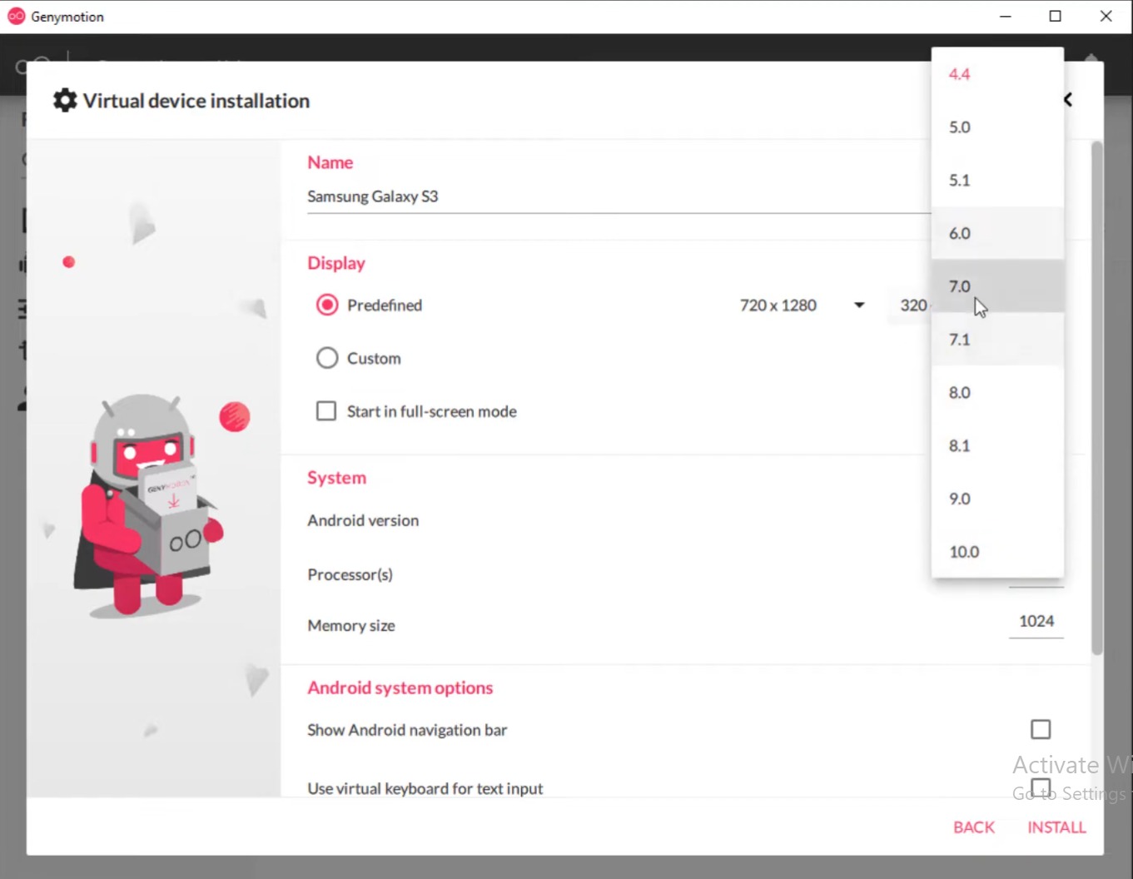Enable Start in full-screen mode checkbox
Viewport: 1133px width, 879px height.
coord(326,411)
